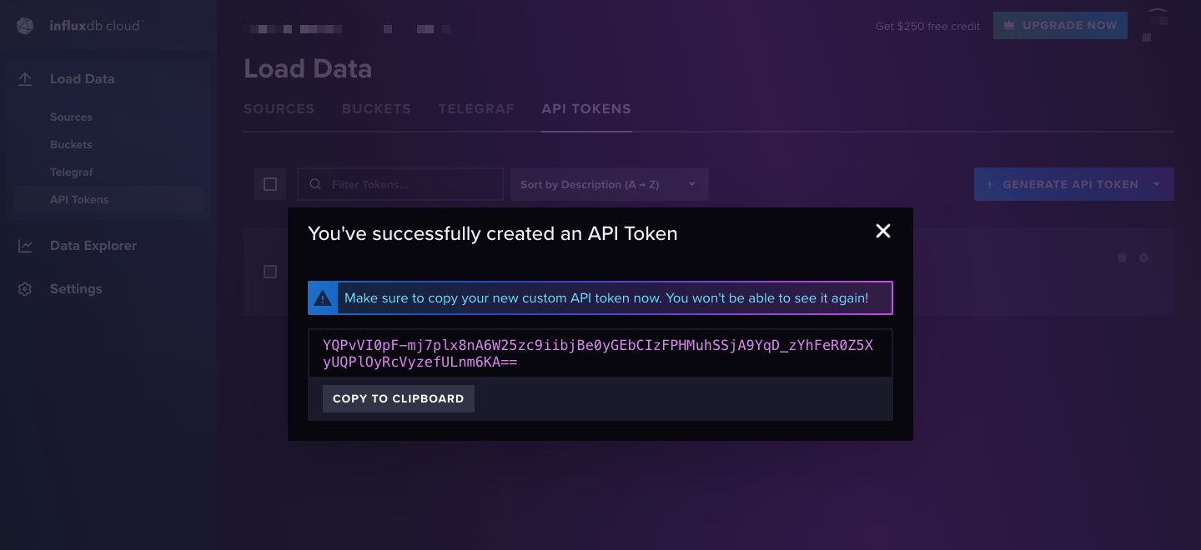Expand the Generate API Token dropdown arrow
The height and width of the screenshot is (550, 1201).
[x=1155, y=183]
